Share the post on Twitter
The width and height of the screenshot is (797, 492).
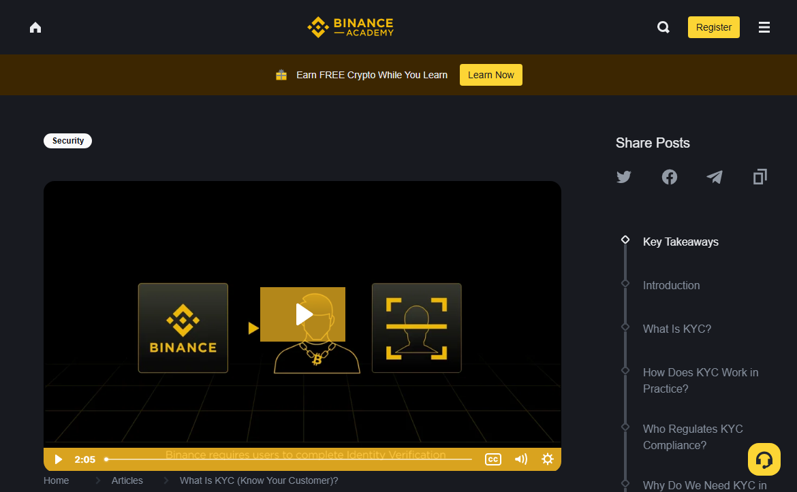(624, 177)
